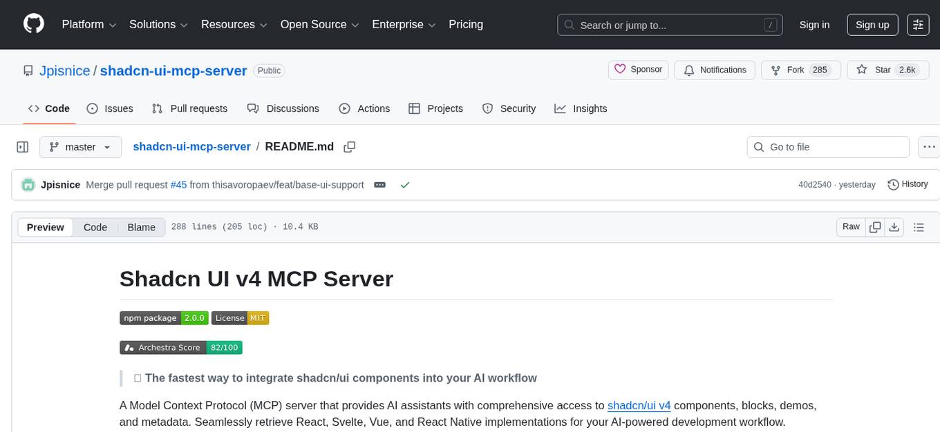The width and height of the screenshot is (940, 432).
Task: Copy raw README contents
Action: coord(875,226)
